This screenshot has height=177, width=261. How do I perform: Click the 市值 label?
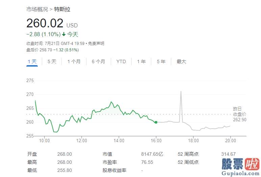click(x=107, y=154)
